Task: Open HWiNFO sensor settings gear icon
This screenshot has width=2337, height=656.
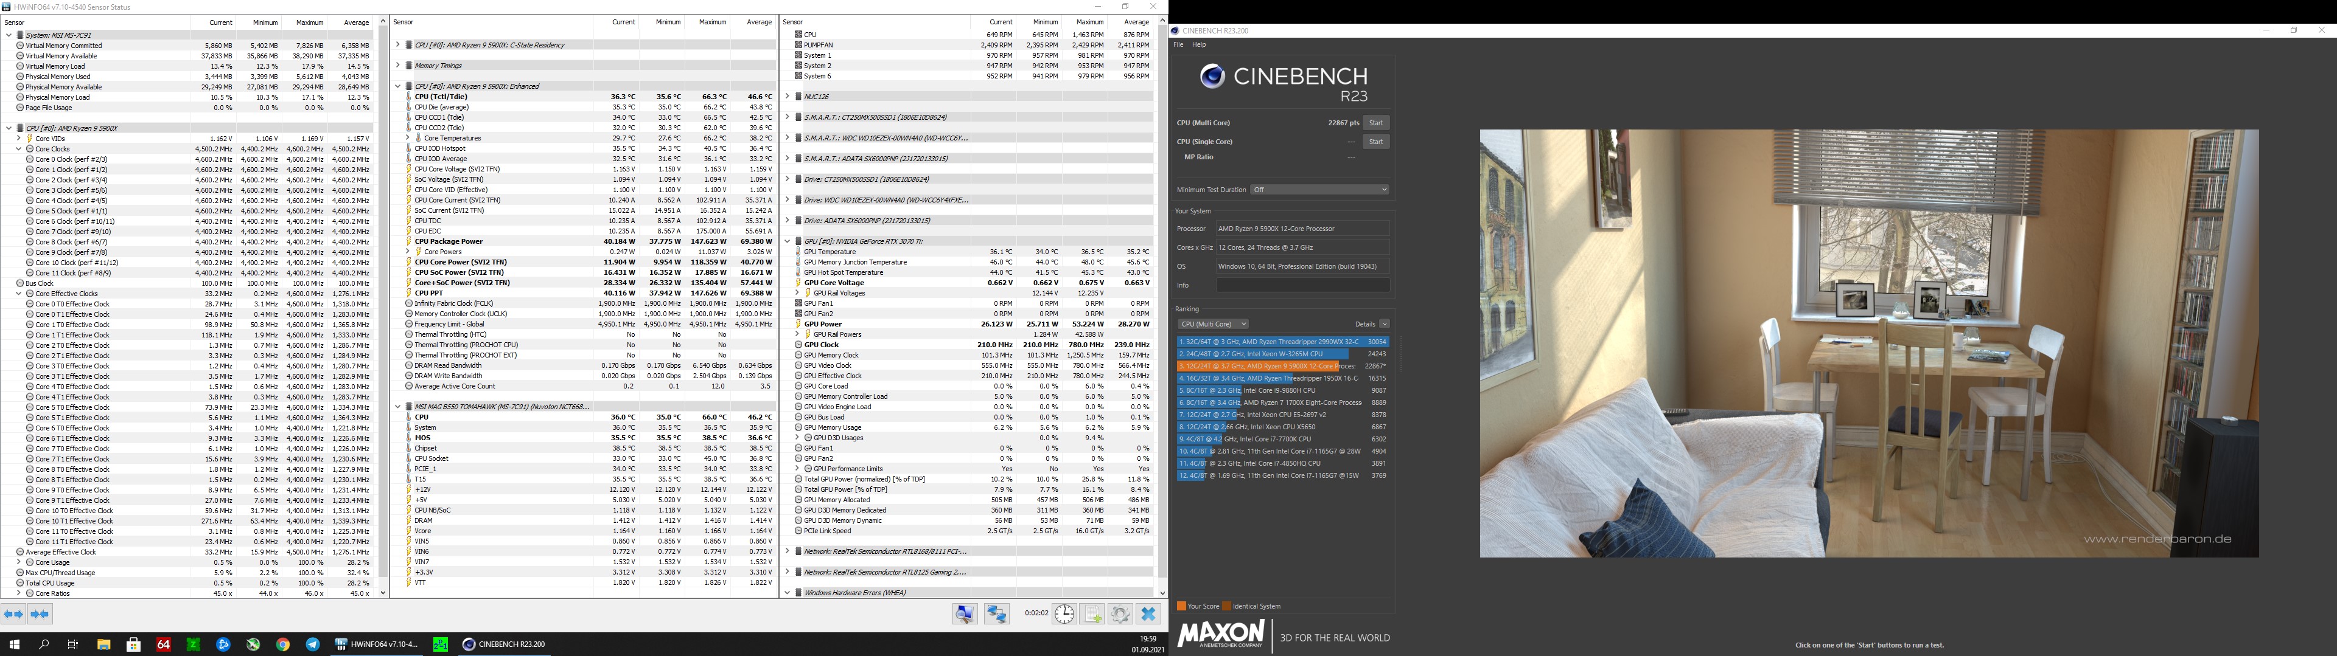Action: 1120,614
